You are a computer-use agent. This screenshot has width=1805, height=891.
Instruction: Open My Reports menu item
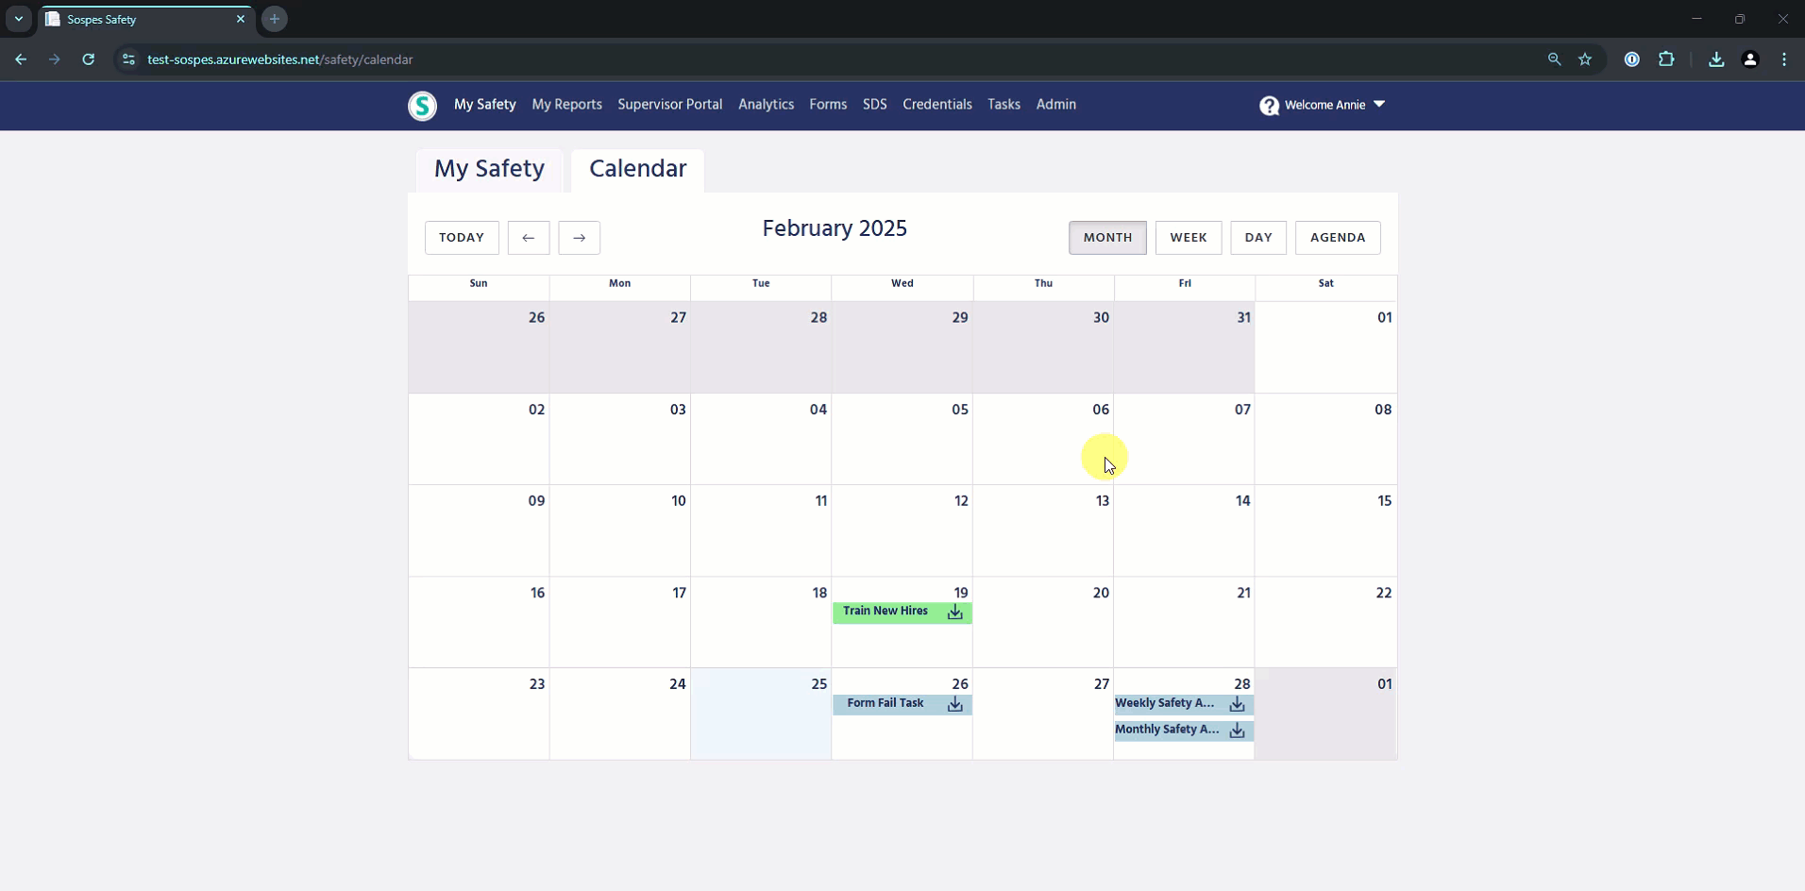point(566,105)
